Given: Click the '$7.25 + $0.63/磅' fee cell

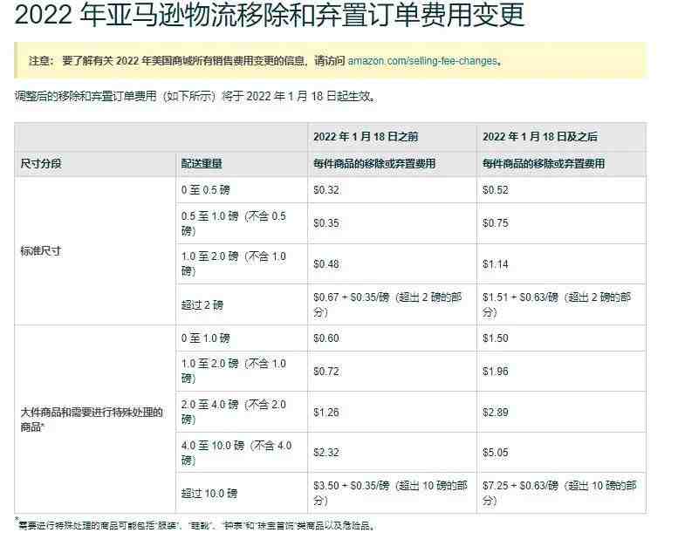Looking at the screenshot, I should tap(559, 494).
